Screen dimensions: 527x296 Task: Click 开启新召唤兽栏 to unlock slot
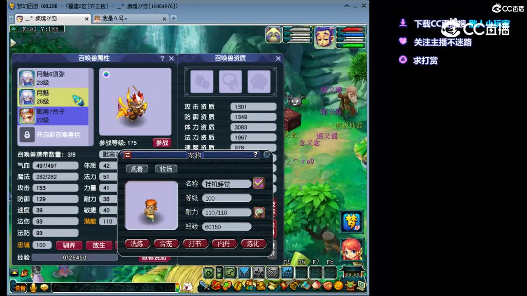coord(53,135)
